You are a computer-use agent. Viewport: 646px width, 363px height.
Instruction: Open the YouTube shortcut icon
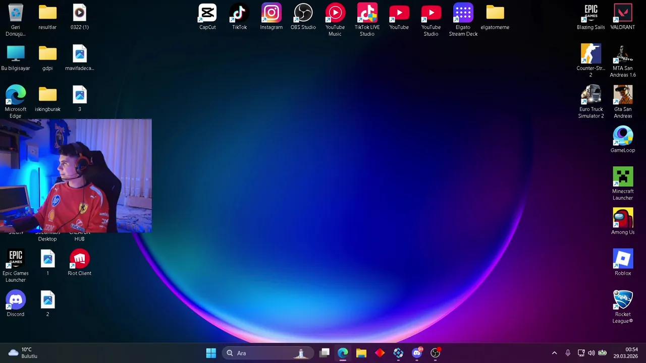pyautogui.click(x=399, y=17)
